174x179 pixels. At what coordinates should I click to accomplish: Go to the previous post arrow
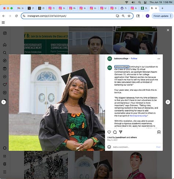click(4, 102)
